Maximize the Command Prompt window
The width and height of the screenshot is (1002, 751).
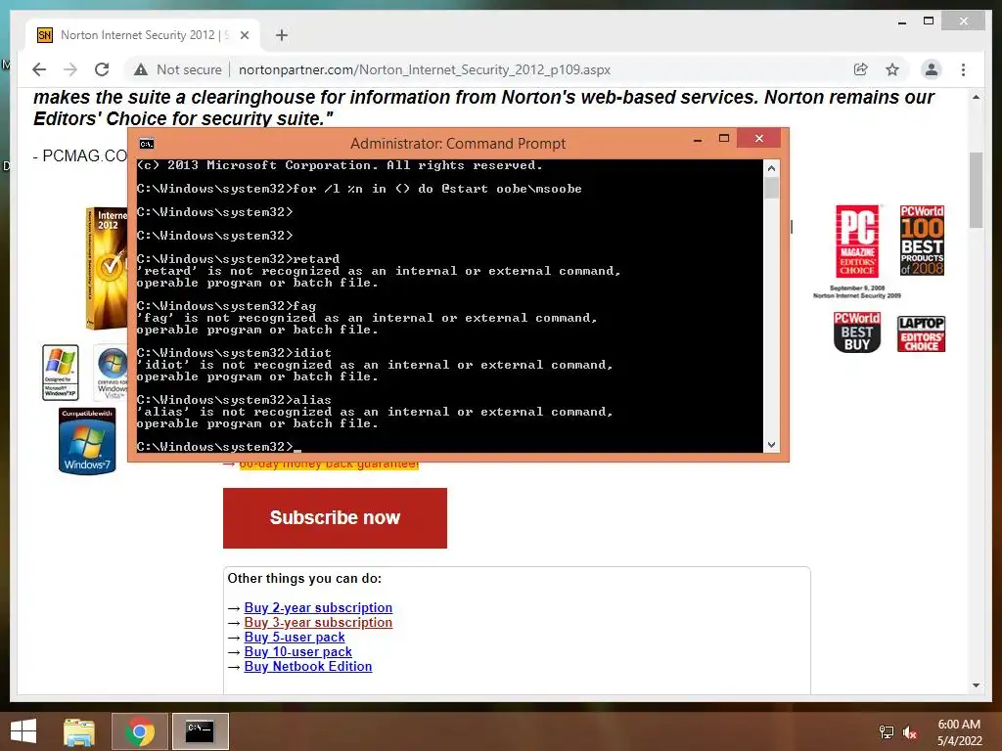tap(724, 139)
